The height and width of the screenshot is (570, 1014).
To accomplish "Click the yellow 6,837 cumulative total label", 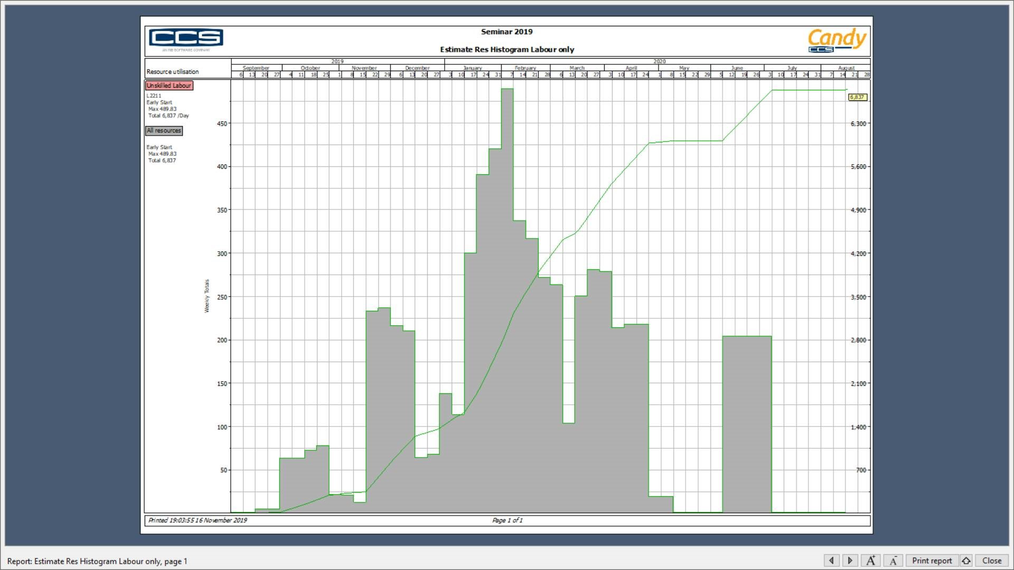I will coord(857,97).
